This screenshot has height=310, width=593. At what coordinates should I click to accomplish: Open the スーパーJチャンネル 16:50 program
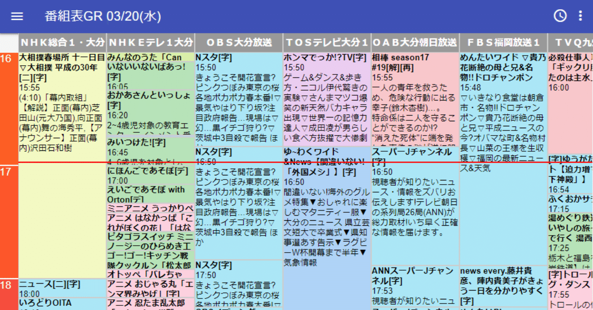pos(415,206)
